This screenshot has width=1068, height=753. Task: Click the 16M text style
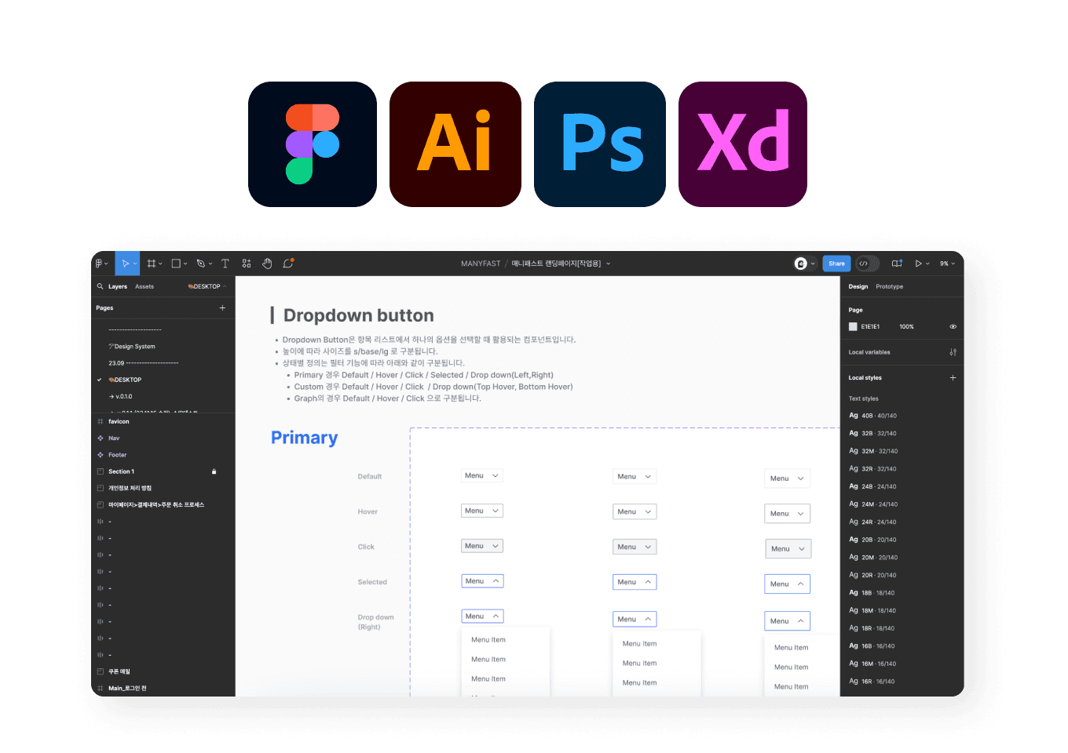pos(872,664)
